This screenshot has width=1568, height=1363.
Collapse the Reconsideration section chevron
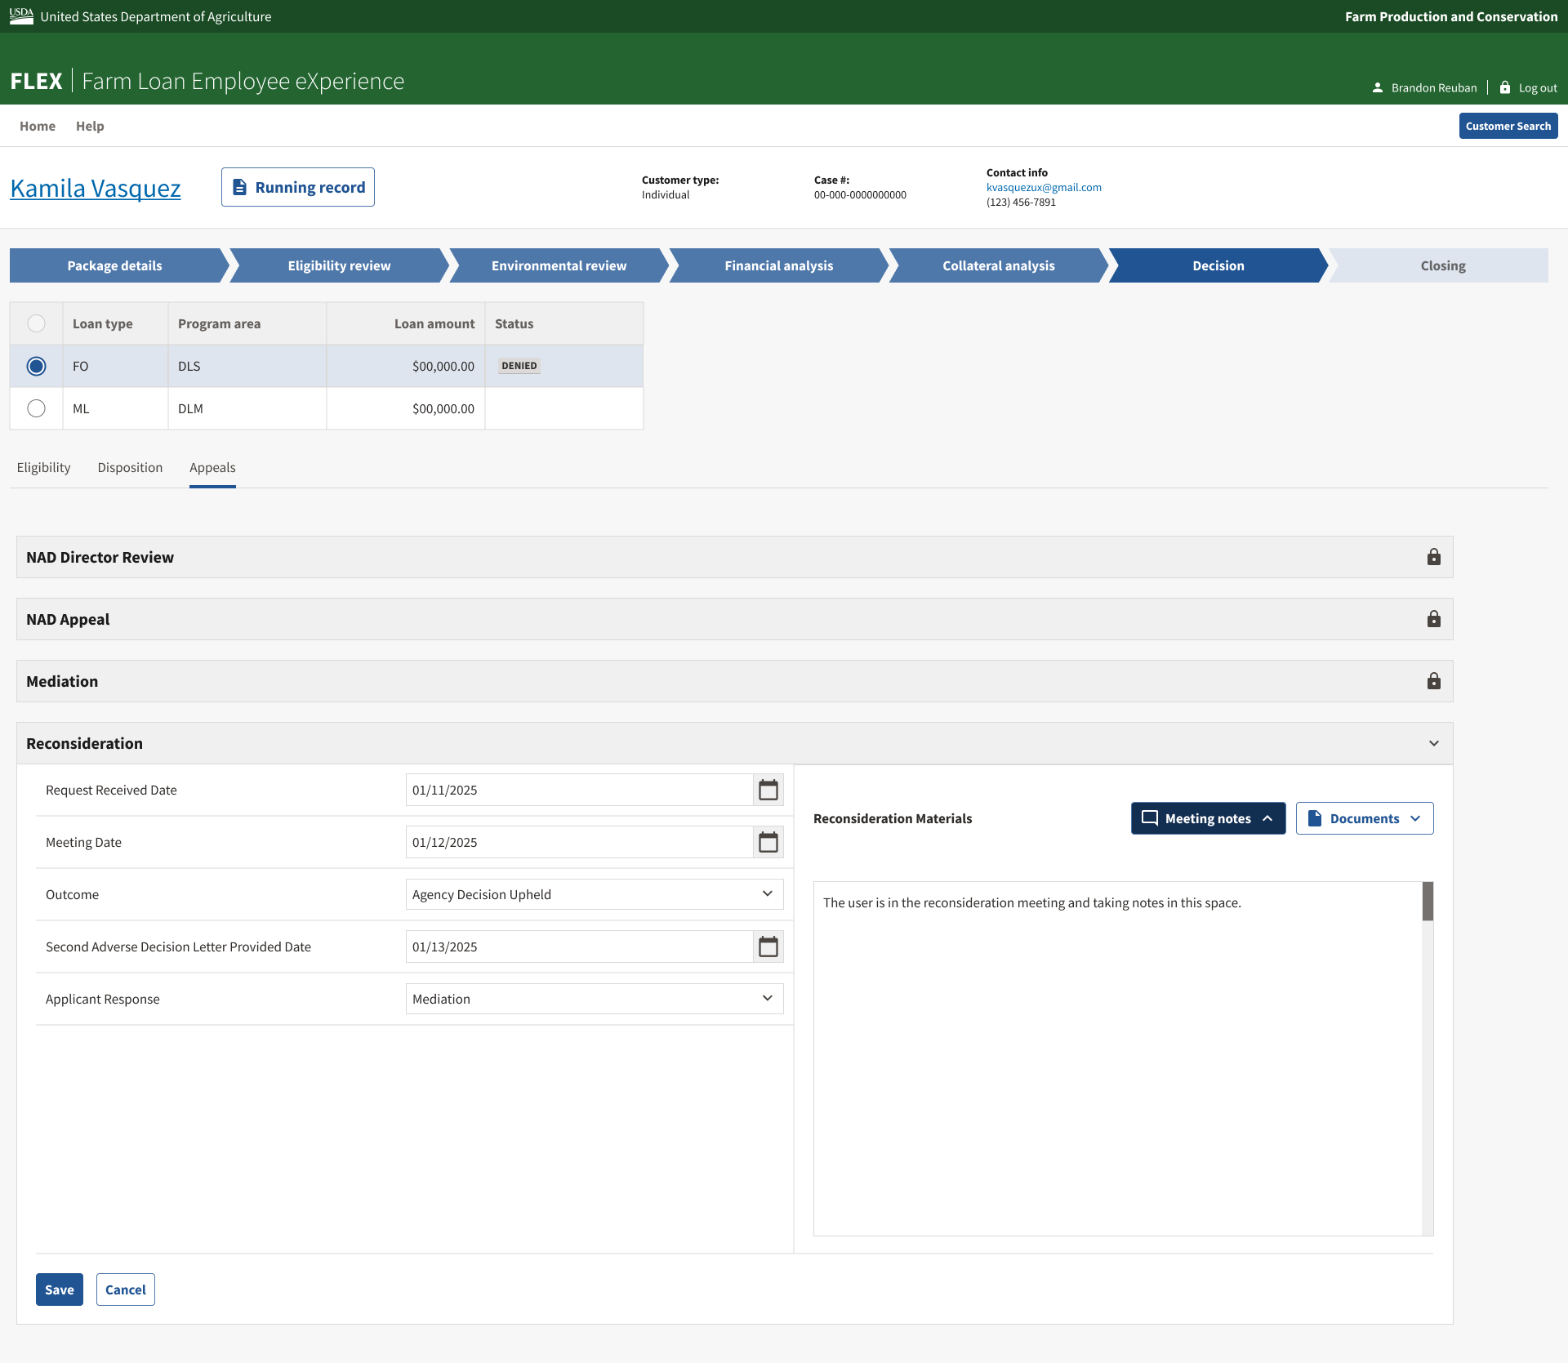click(1433, 743)
